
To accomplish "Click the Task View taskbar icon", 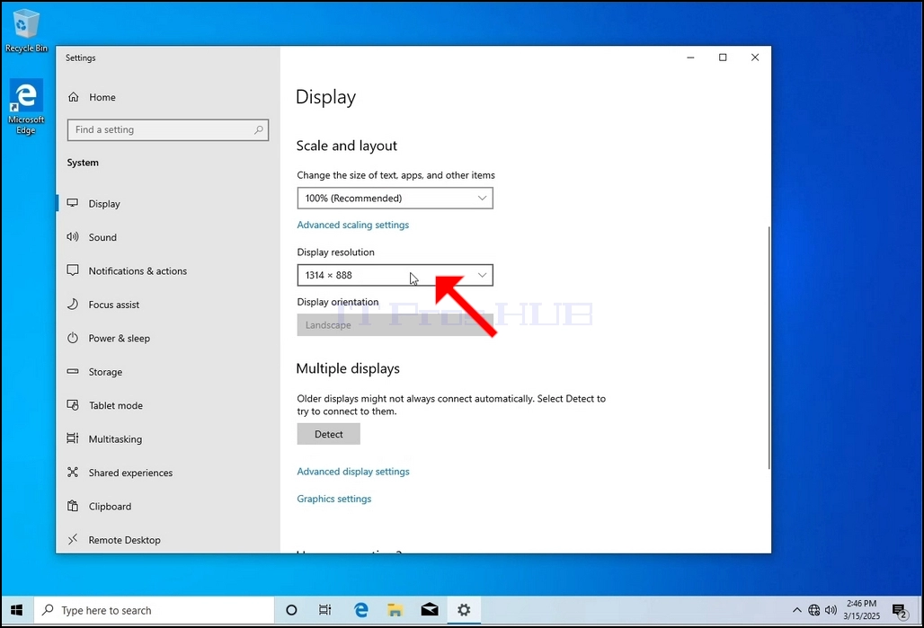I will pyautogui.click(x=324, y=610).
